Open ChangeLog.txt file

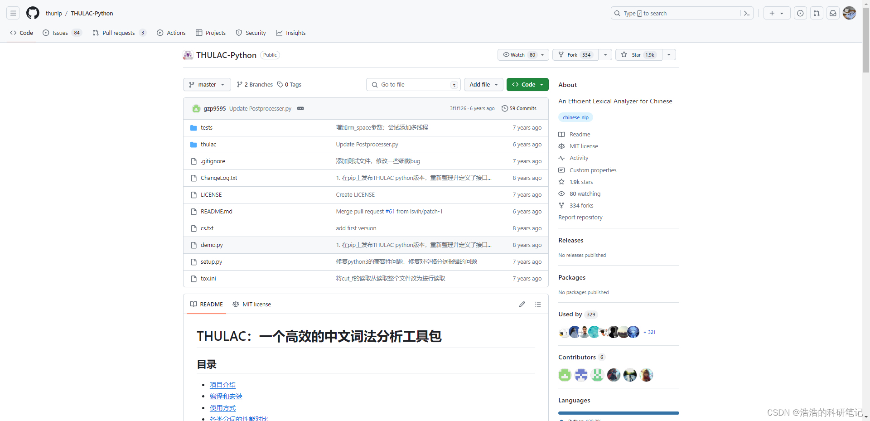(x=219, y=178)
